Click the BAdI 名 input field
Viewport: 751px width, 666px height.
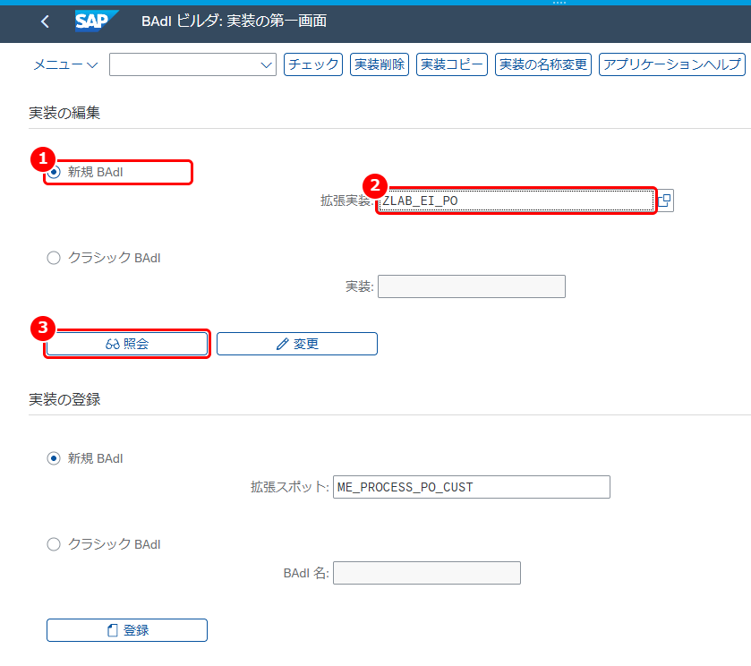pos(427,573)
